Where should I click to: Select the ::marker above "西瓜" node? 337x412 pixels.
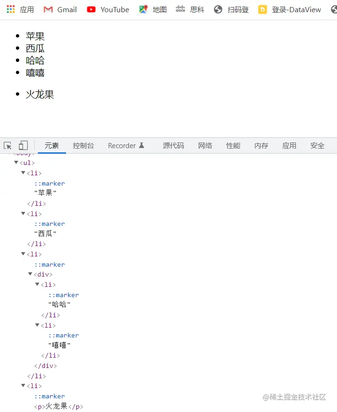49,224
